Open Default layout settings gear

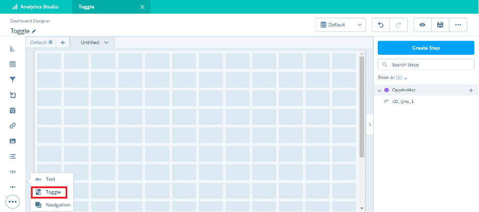click(51, 42)
